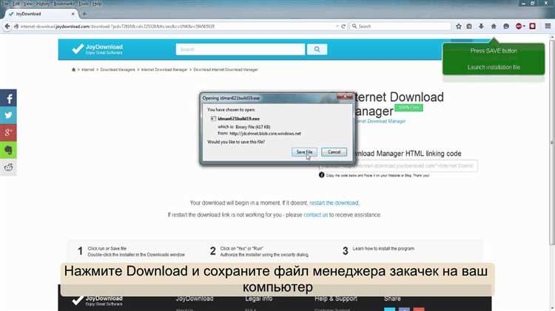Screen dimensions: 555x311
Task: Open the Download Managers breadcrumb link
Action: coord(118,69)
